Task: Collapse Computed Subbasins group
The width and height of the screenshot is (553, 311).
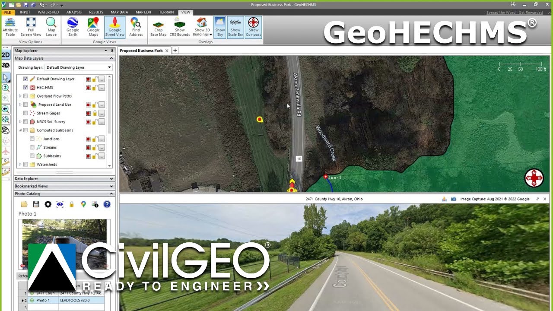Action: pos(20,130)
